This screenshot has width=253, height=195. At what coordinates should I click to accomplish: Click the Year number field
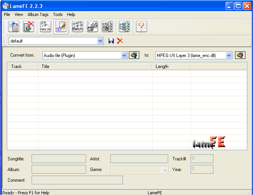(202, 170)
